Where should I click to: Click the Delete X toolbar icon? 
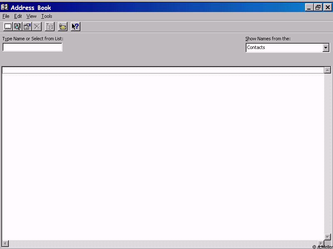(37, 27)
